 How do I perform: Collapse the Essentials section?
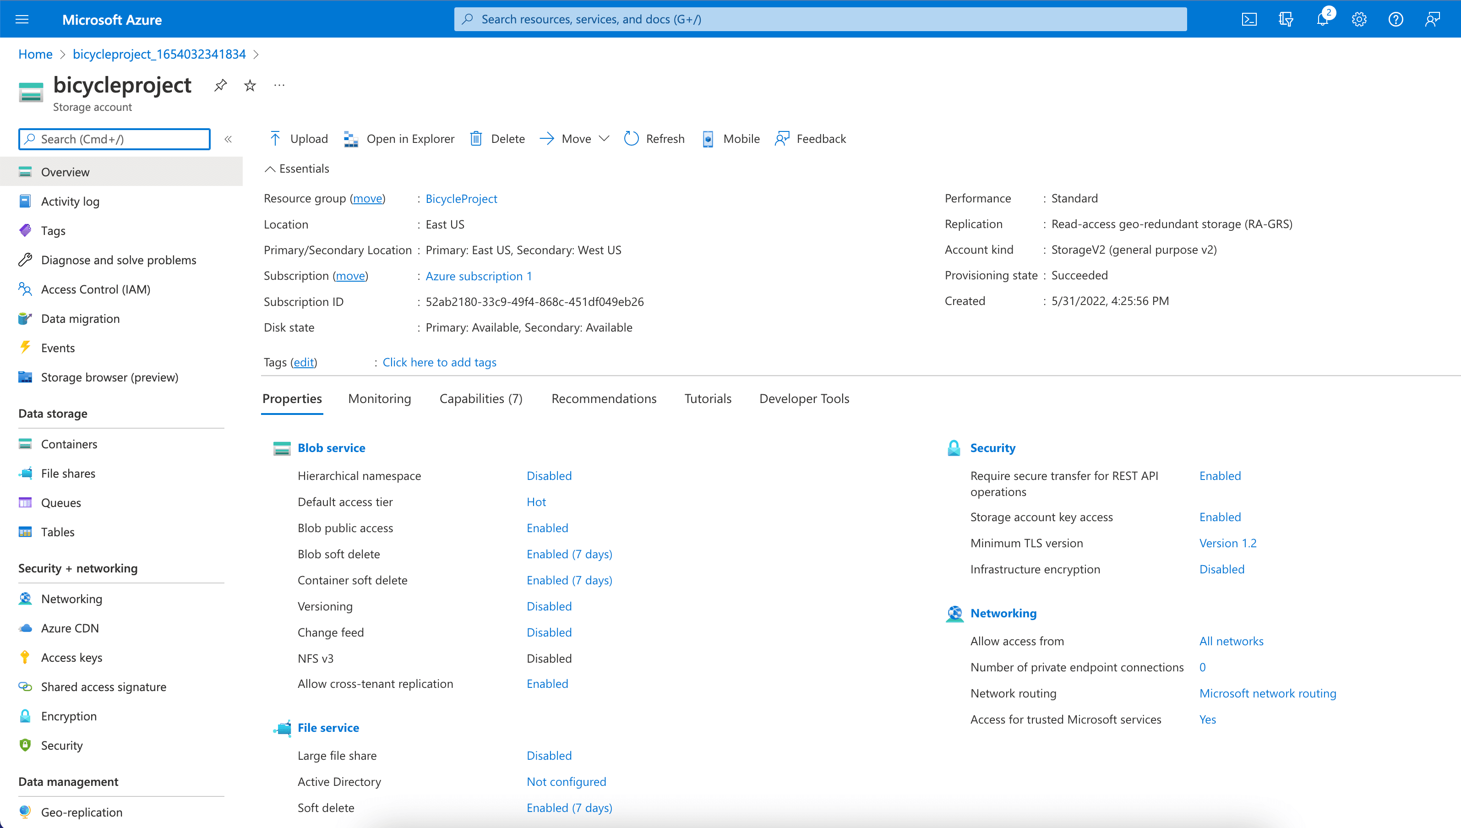[270, 169]
